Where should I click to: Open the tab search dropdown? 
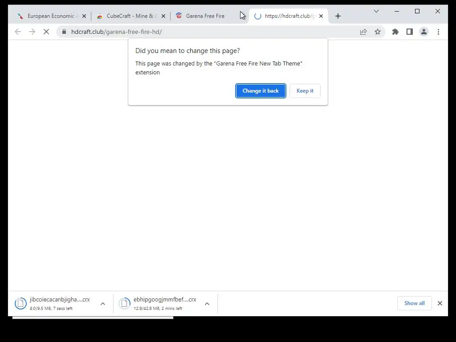point(376,11)
